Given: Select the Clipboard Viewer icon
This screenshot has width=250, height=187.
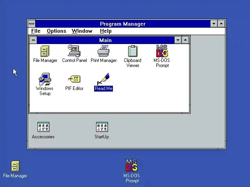Looking at the screenshot, I should tap(133, 51).
